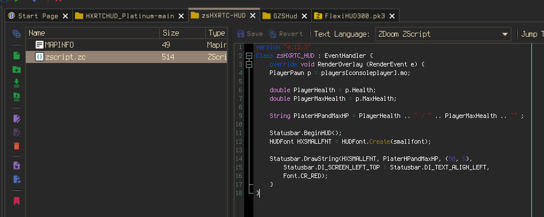Close the zsHXRTC-HUD tab
The height and width of the screenshot is (217, 544).
coord(253,15)
